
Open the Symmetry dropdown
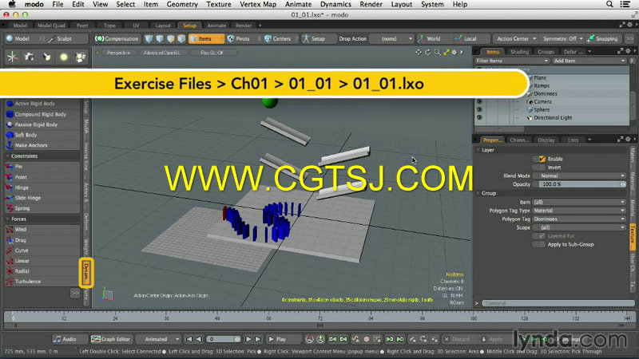563,38
